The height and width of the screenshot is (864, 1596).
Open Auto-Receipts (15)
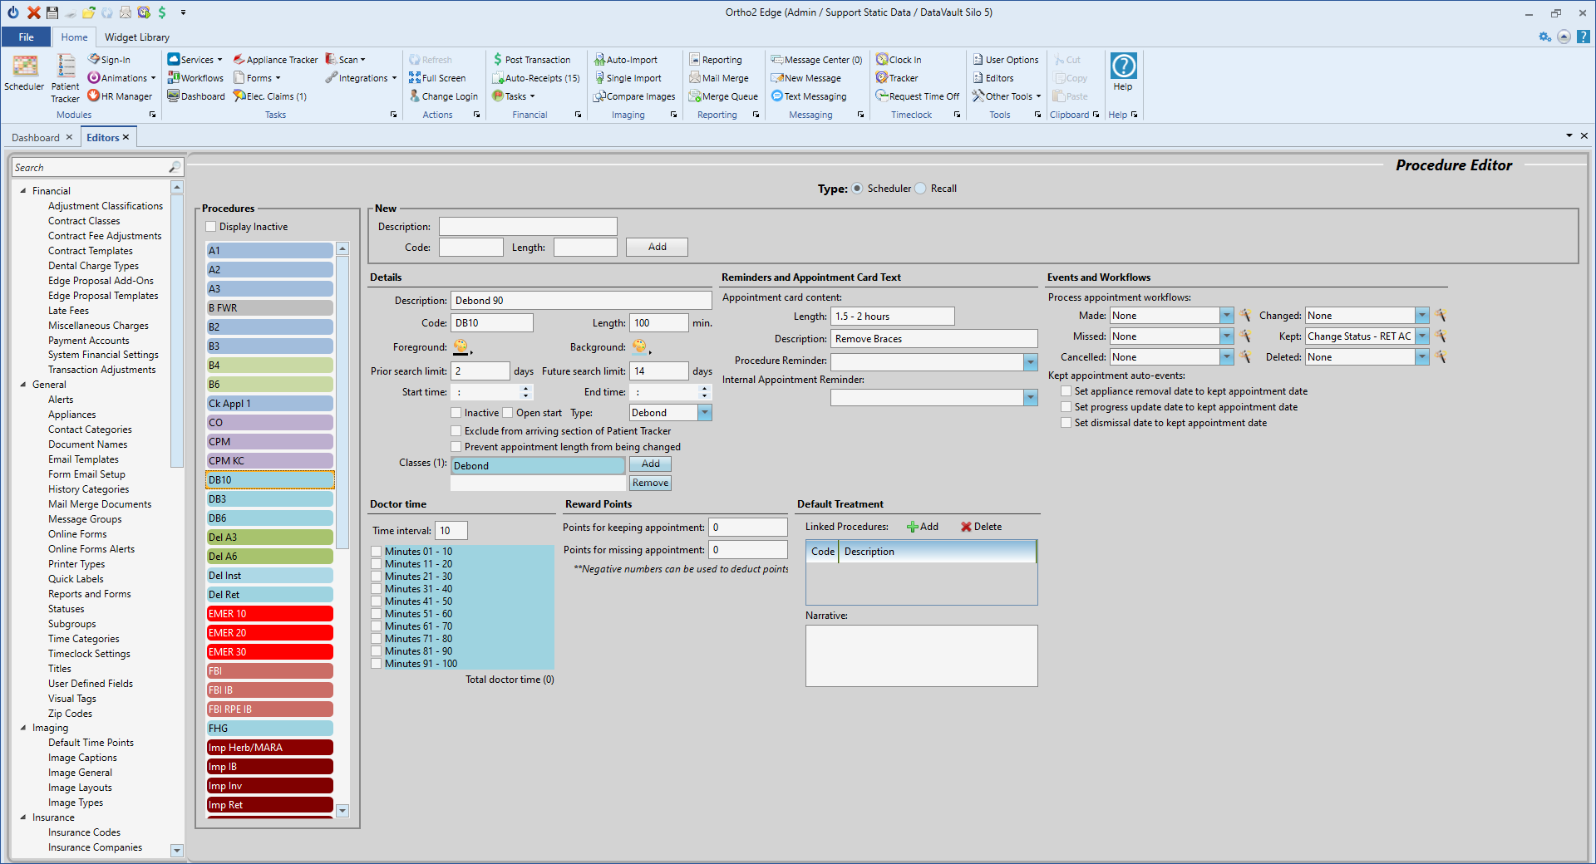[535, 78]
